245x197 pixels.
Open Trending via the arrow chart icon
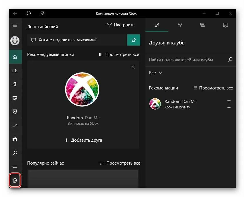[15, 126]
